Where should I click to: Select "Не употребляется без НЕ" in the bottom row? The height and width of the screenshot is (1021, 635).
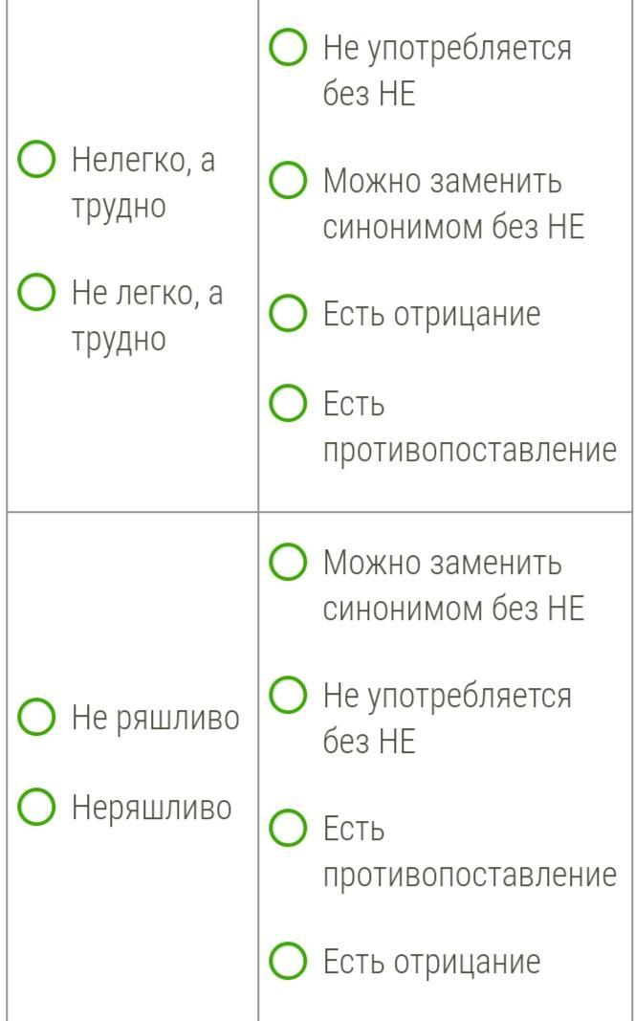point(287,696)
